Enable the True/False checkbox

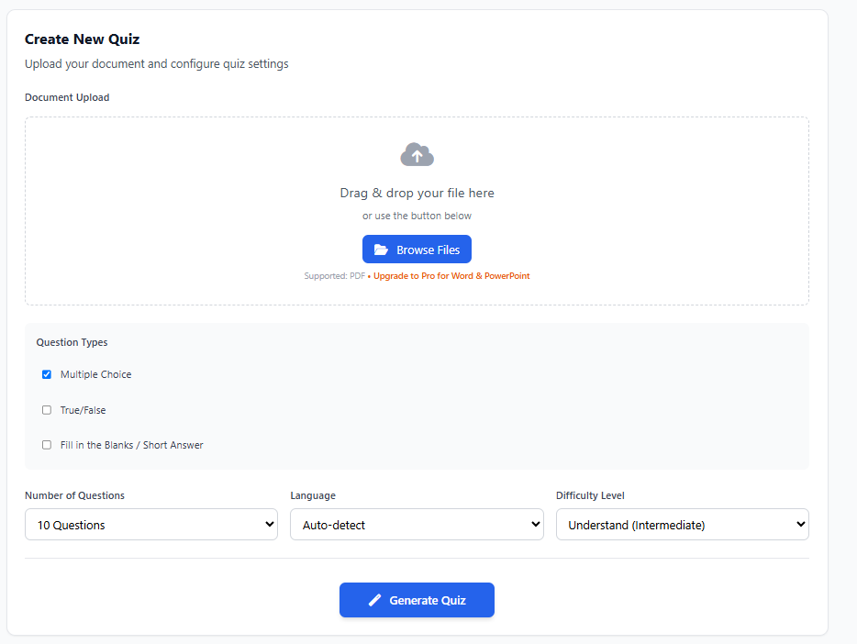click(x=47, y=410)
